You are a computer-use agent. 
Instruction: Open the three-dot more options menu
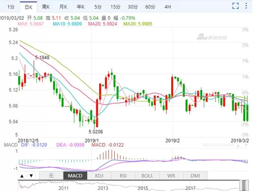[246, 6]
